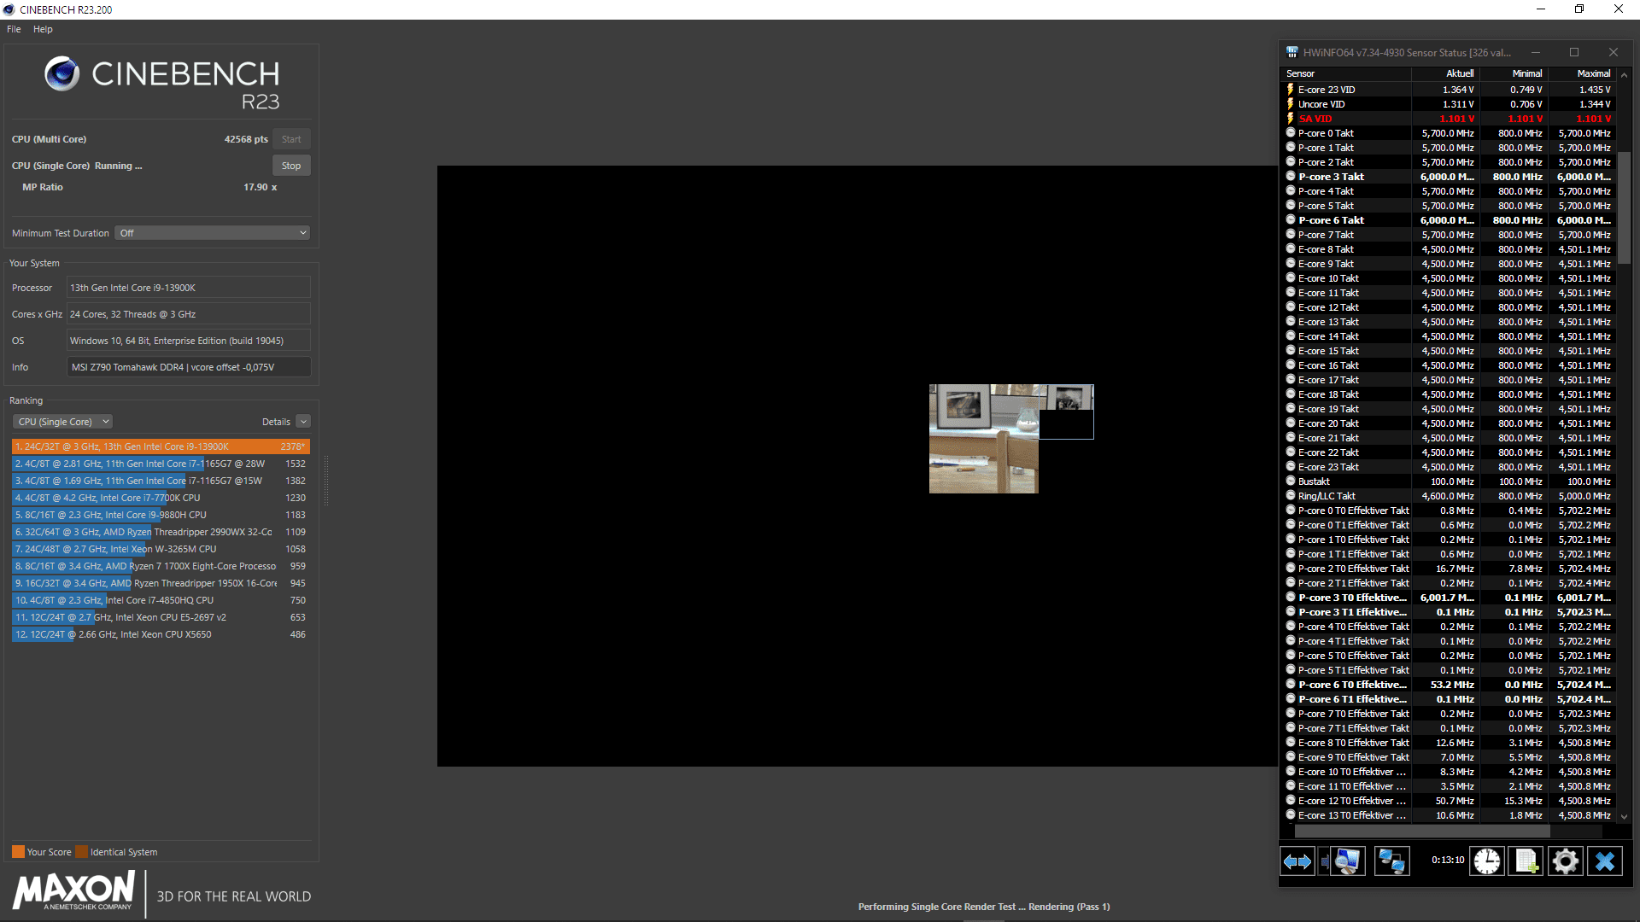Click the Details label in Ranking
Image resolution: width=1640 pixels, height=922 pixels.
tap(276, 422)
